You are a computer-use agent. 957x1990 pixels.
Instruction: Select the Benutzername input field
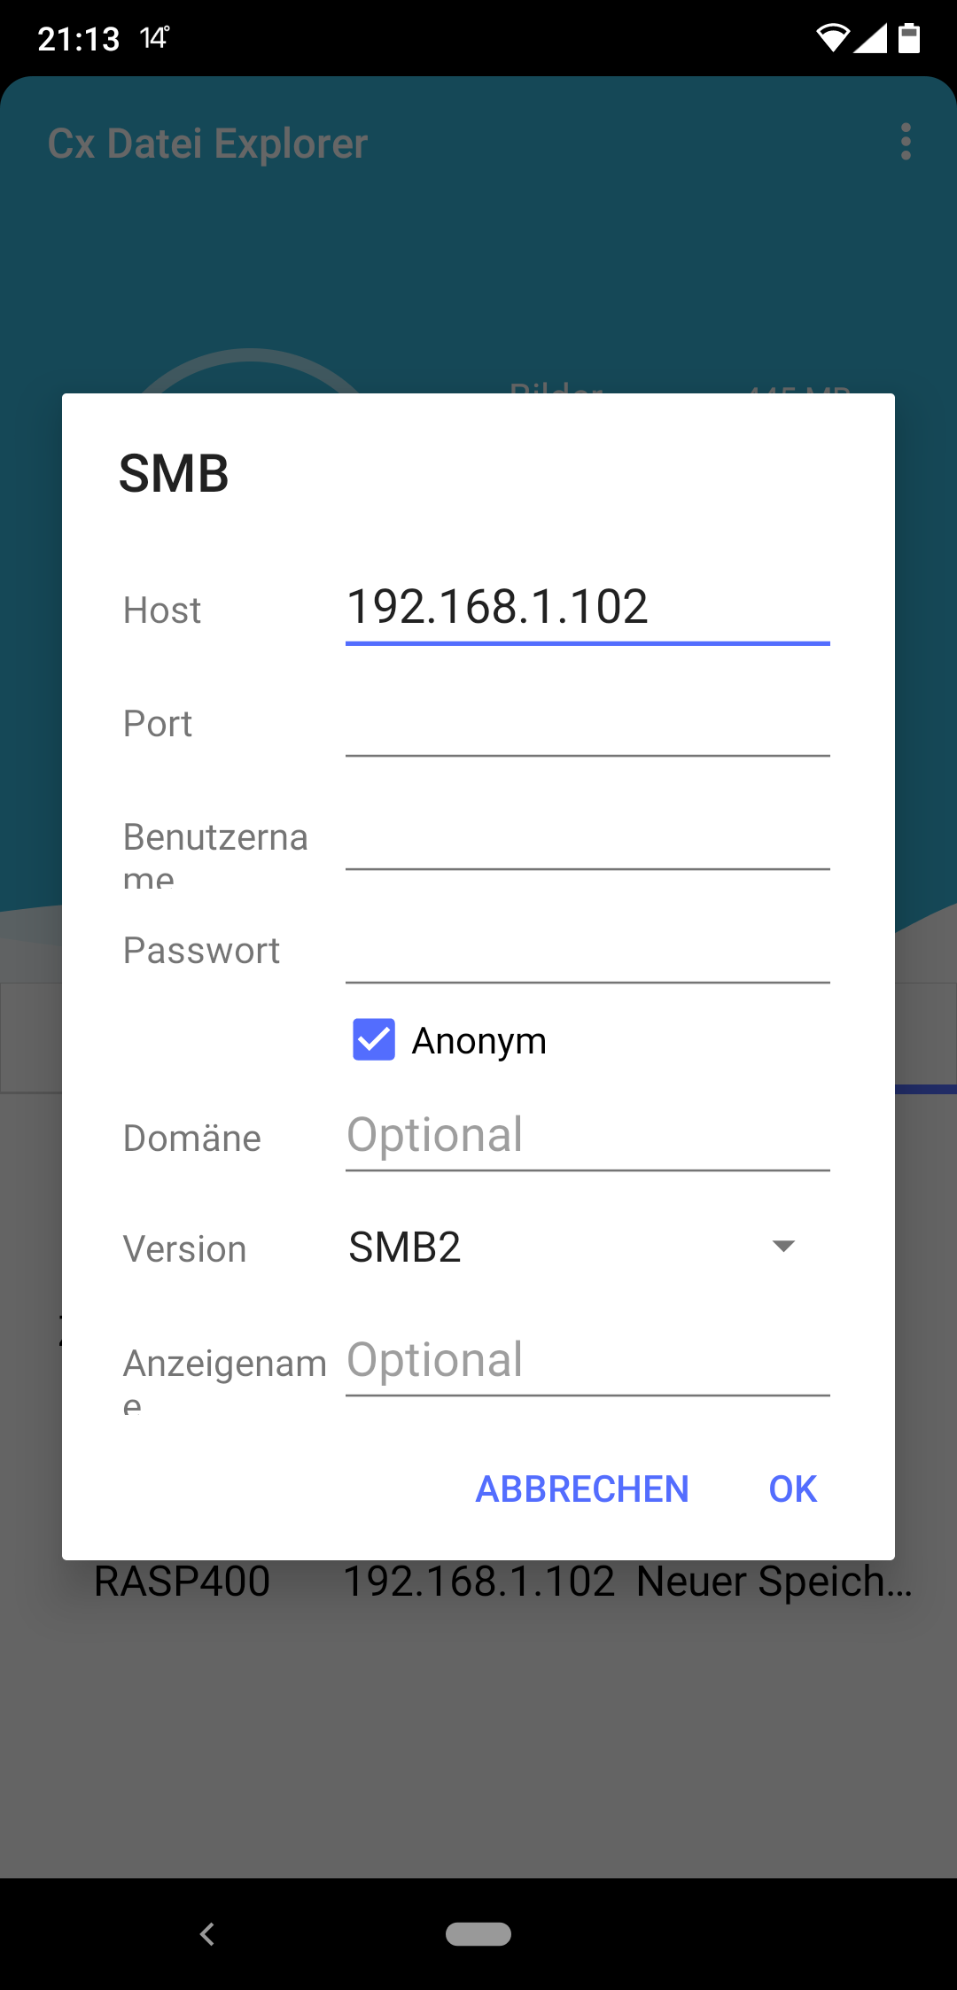point(587,838)
